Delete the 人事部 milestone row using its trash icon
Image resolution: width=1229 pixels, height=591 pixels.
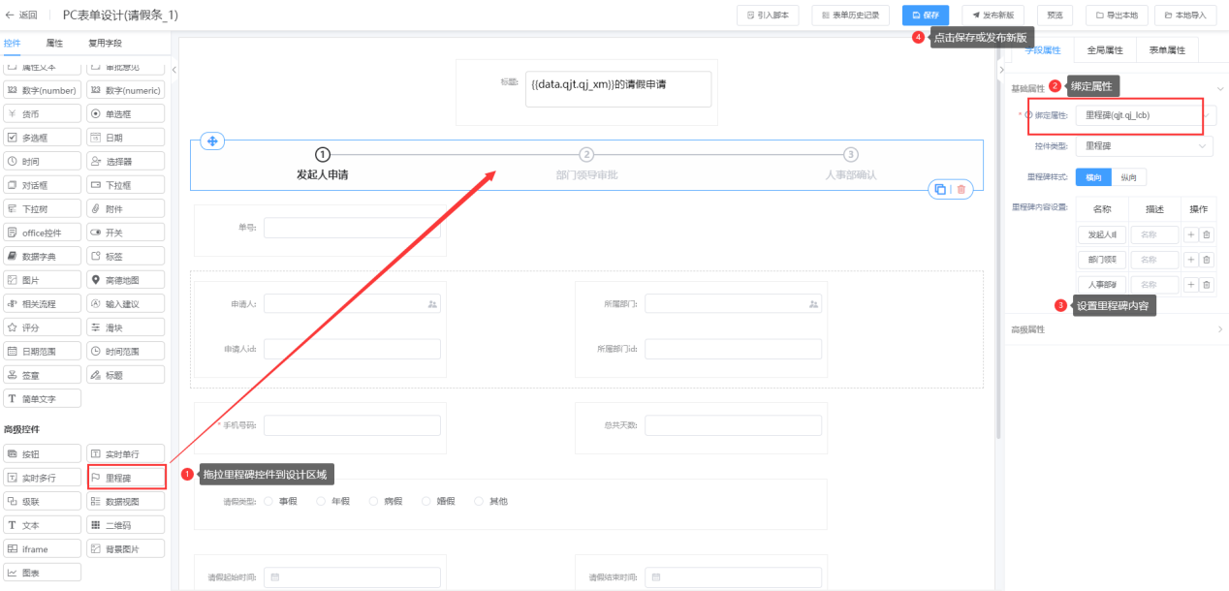[x=1207, y=285]
